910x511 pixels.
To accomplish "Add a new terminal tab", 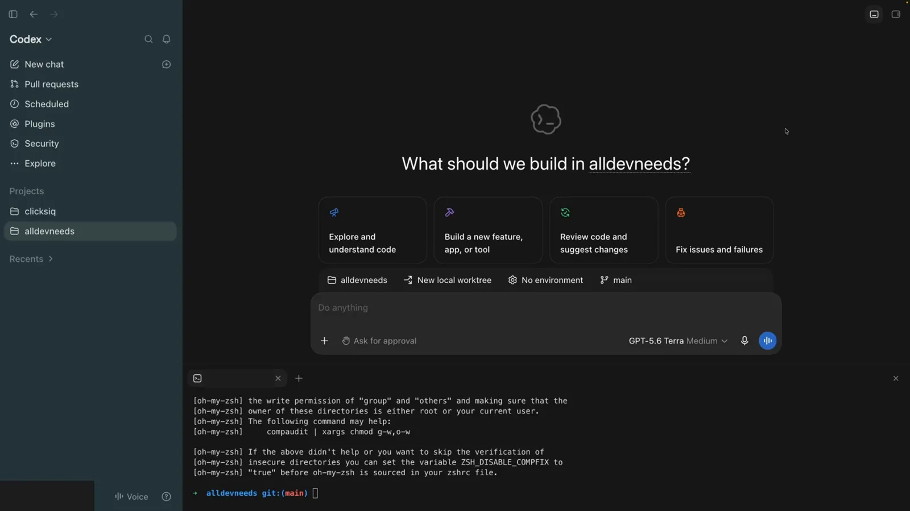I will 299,378.
